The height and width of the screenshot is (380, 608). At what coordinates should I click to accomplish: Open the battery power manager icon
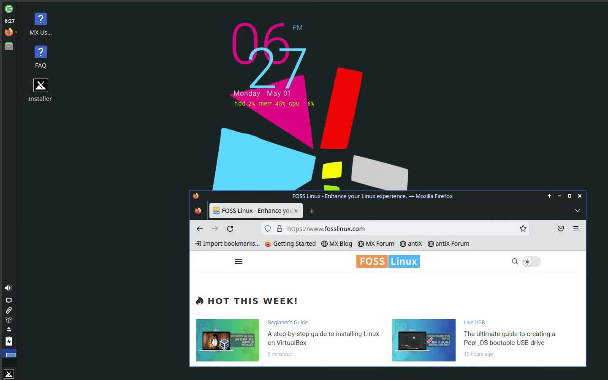[8, 341]
